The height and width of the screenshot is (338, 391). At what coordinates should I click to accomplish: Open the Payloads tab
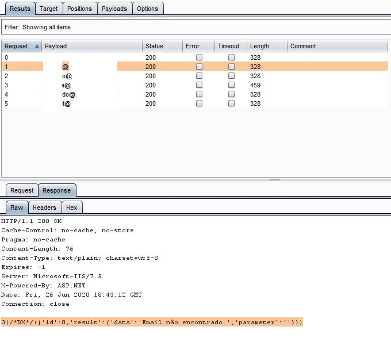click(x=114, y=9)
